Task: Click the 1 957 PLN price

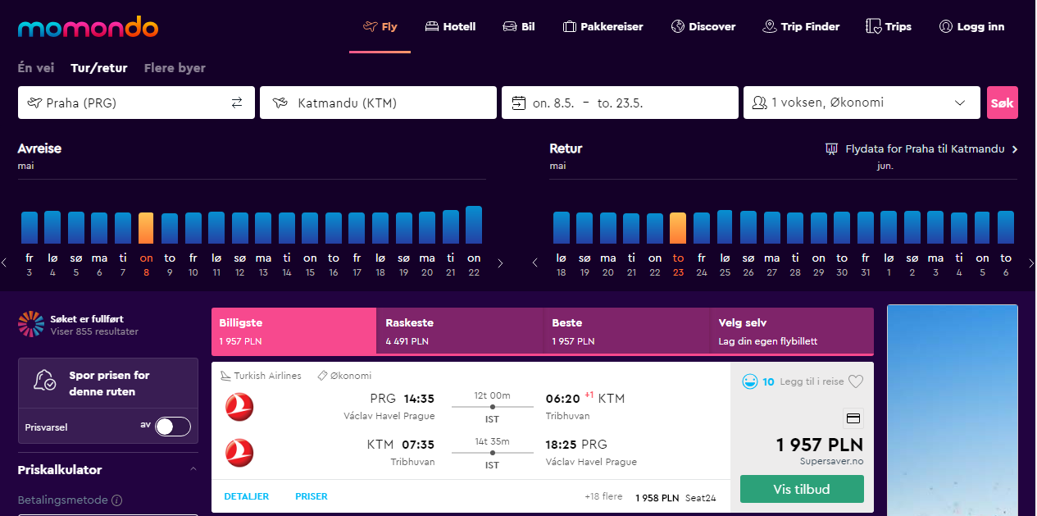Action: click(819, 445)
